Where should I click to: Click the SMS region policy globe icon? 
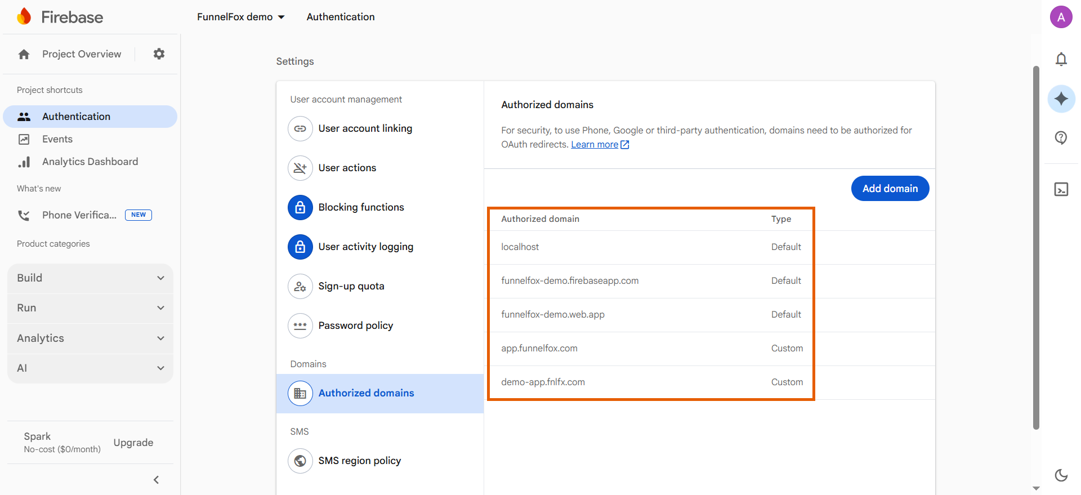click(x=300, y=461)
